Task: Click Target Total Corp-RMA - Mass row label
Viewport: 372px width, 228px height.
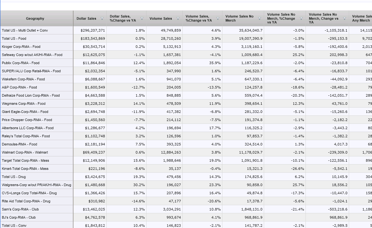Action: (25, 160)
